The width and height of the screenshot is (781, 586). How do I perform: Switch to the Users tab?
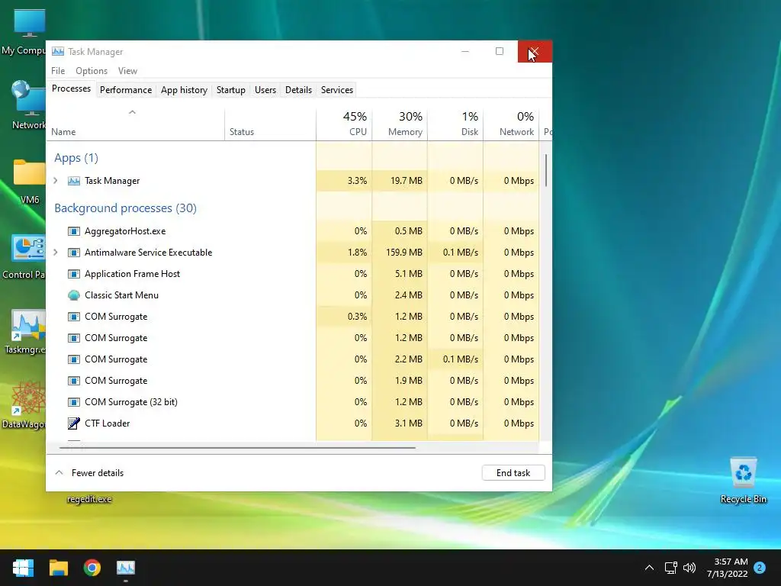click(265, 90)
